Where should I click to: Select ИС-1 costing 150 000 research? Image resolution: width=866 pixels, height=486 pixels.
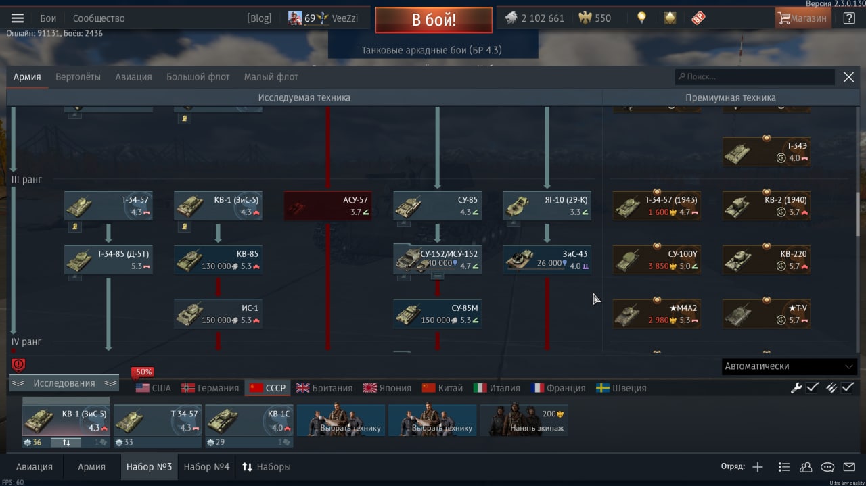pos(218,314)
